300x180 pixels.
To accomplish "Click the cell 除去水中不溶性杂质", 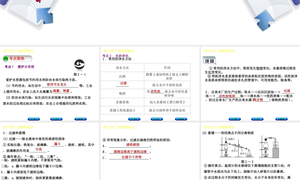I will coord(167,85).
